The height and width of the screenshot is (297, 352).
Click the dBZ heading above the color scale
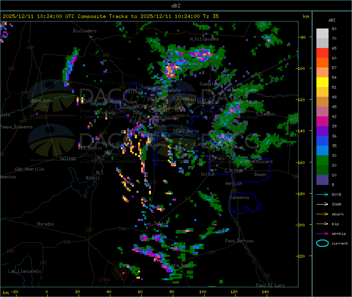point(332,20)
